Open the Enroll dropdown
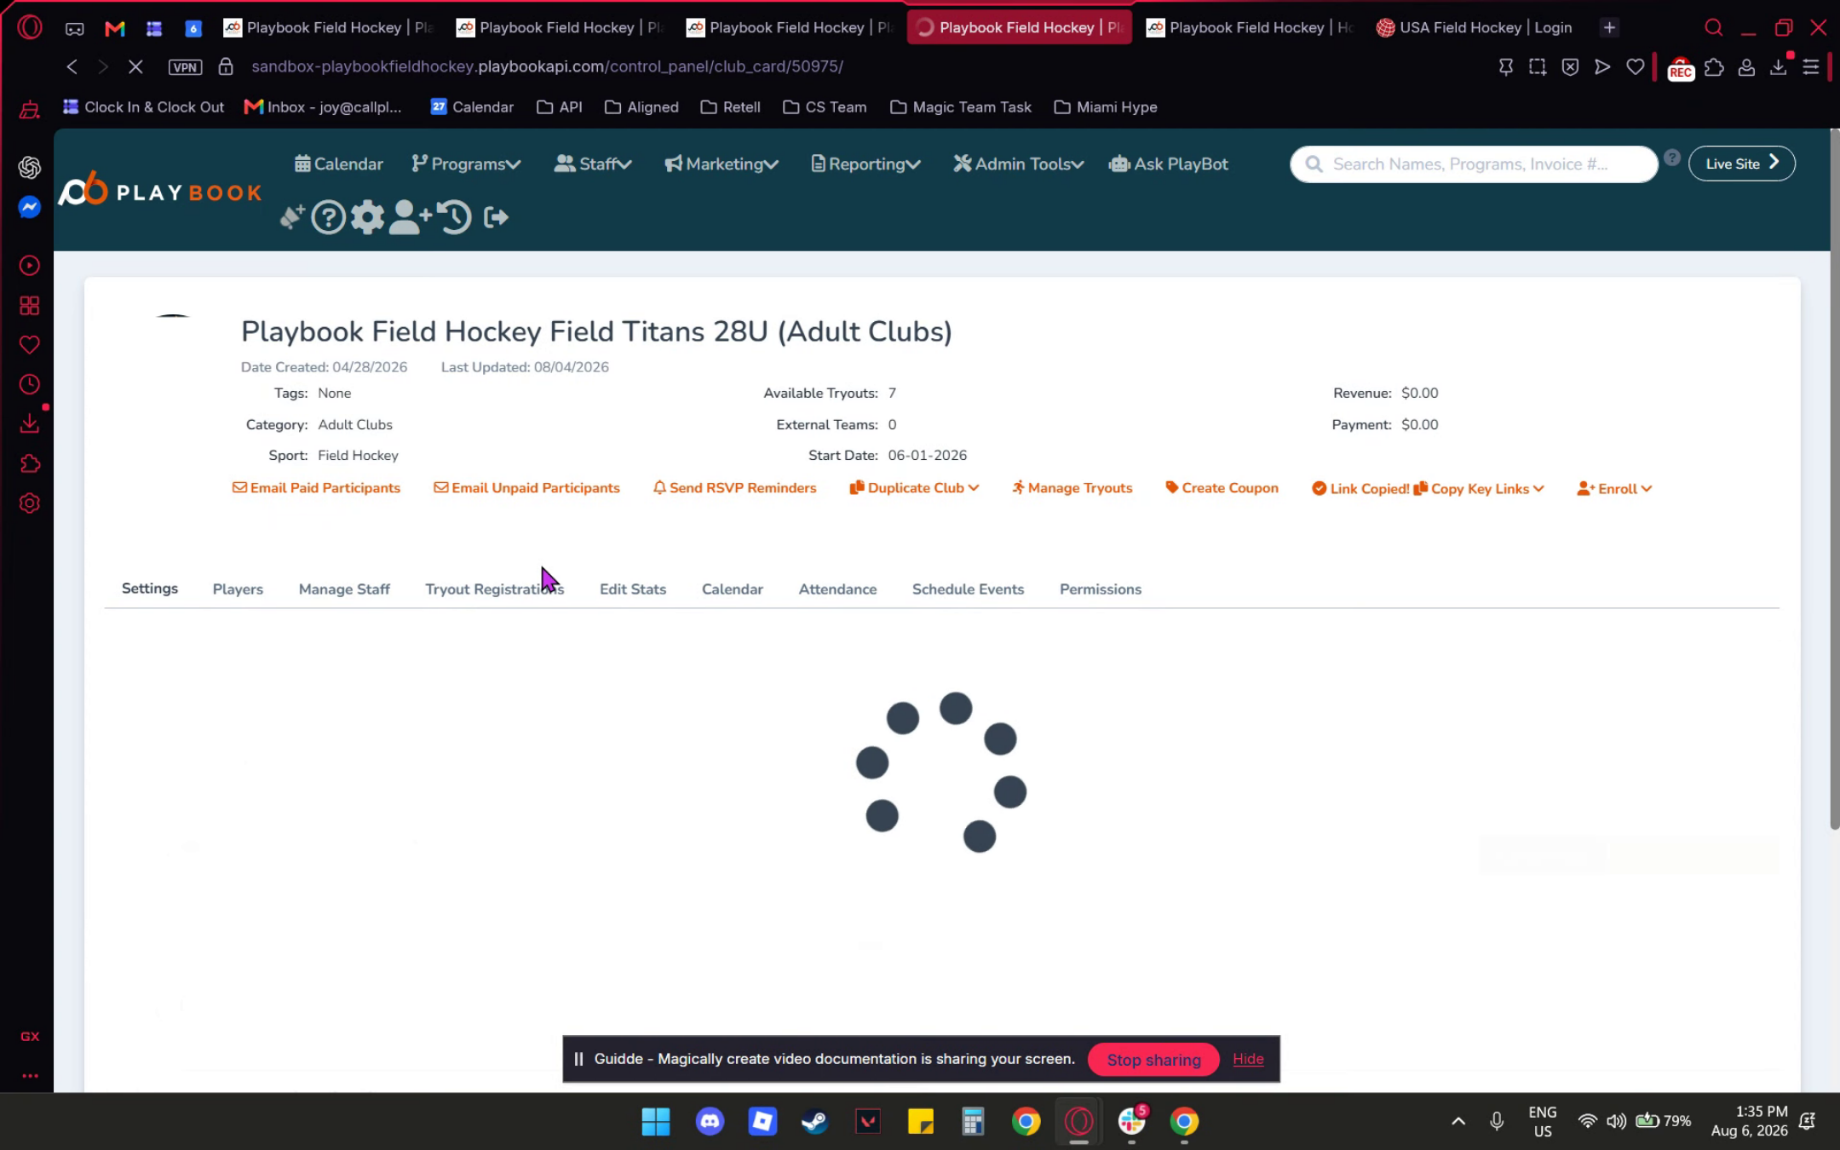 (x=1614, y=489)
